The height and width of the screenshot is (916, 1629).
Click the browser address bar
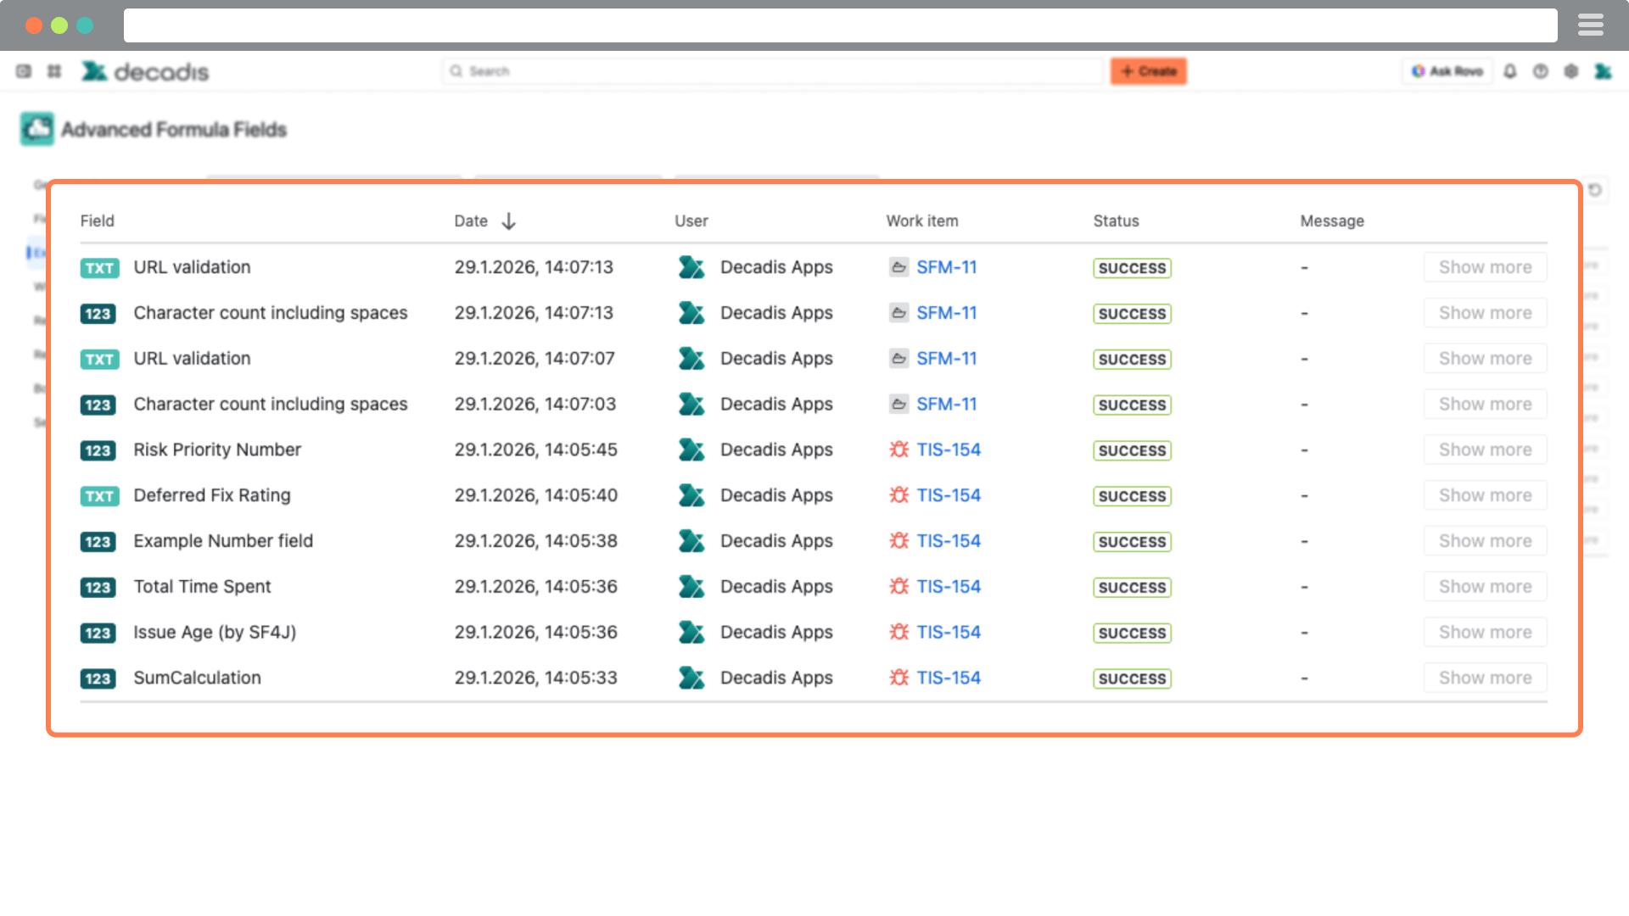pos(840,25)
